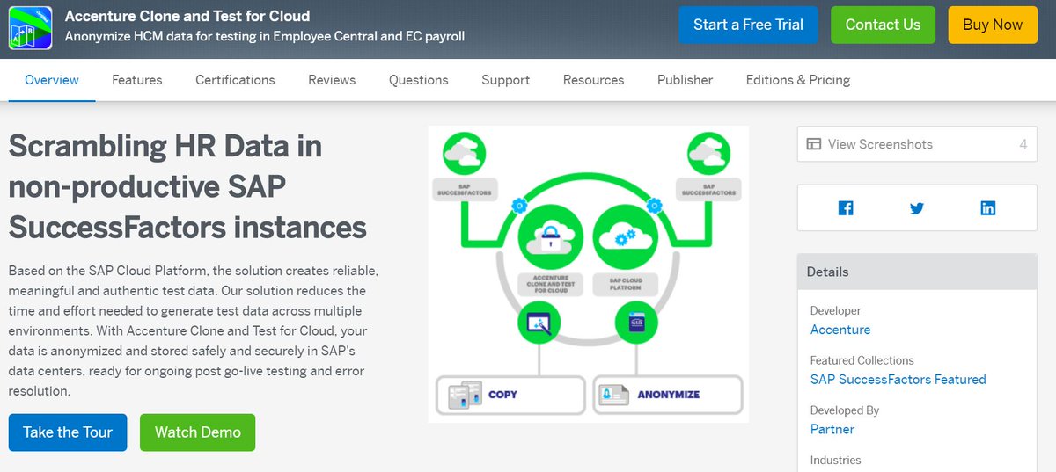Switch to the Support tab
This screenshot has height=472, width=1056.
click(x=506, y=80)
